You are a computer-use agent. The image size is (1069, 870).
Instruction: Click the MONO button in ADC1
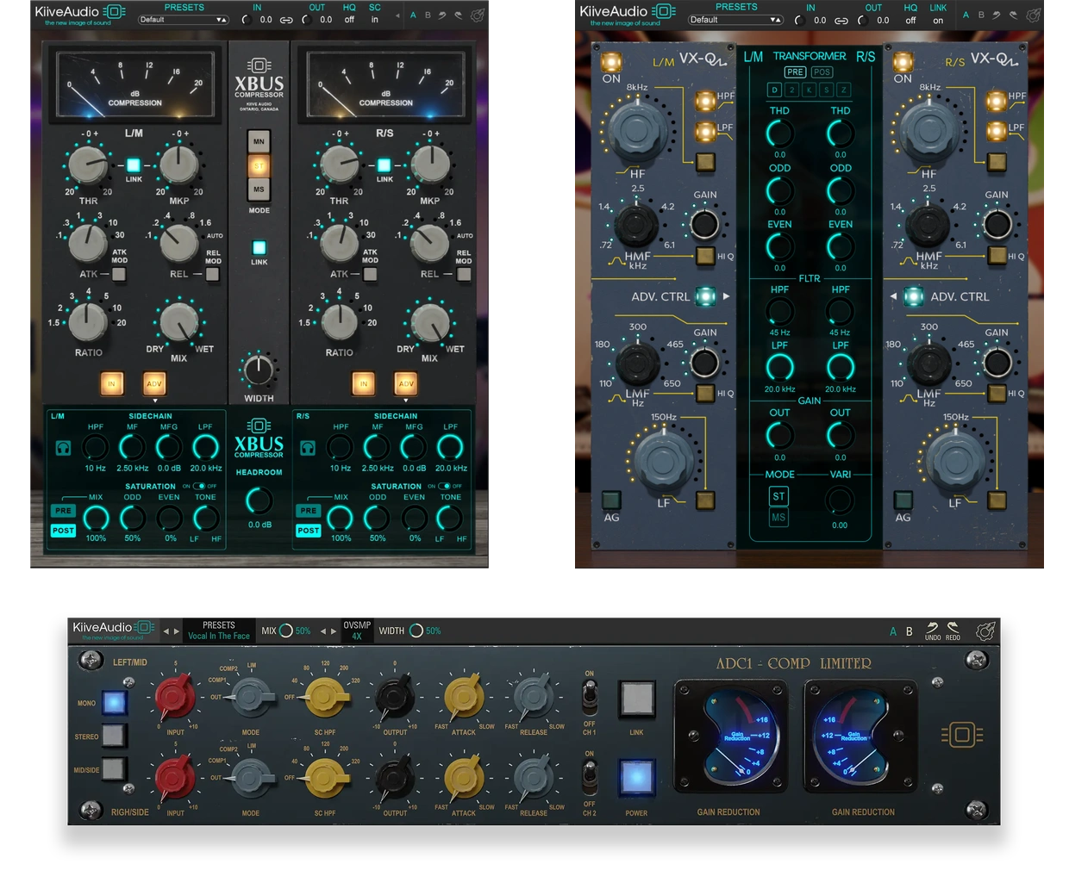click(114, 702)
